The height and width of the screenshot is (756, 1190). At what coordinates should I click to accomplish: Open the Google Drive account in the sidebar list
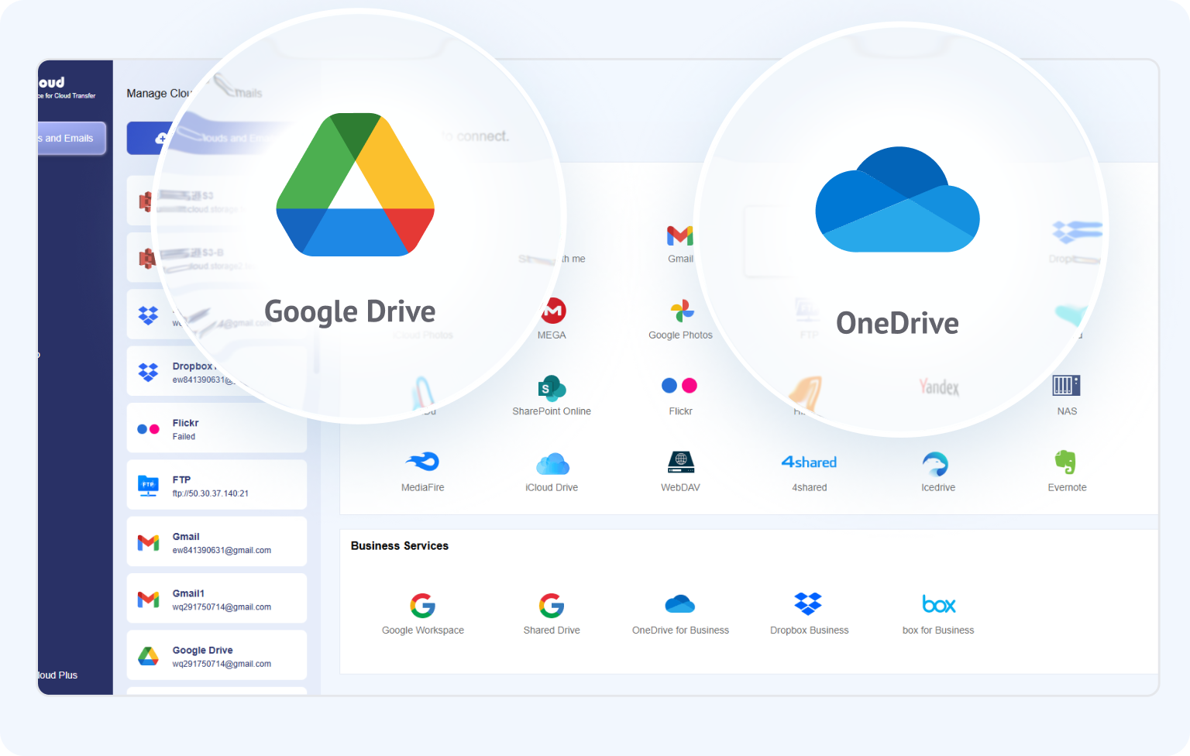pyautogui.click(x=217, y=655)
